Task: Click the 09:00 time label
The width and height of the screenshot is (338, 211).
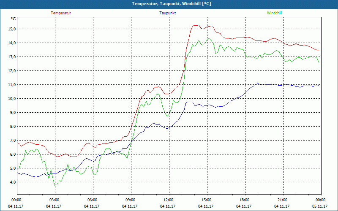Action: [x=131, y=200]
